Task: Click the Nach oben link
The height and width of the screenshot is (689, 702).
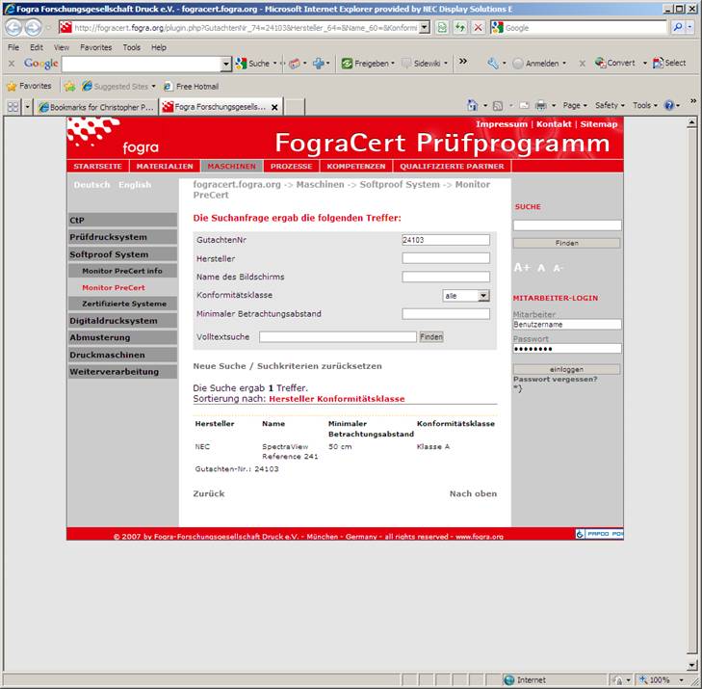Action: [x=473, y=493]
